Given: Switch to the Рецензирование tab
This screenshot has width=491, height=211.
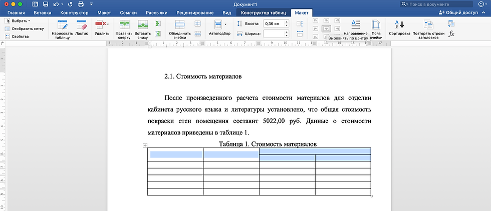Looking at the screenshot, I should tap(195, 13).
